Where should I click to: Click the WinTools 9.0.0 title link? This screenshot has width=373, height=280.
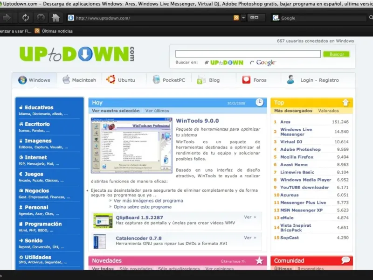pyautogui.click(x=197, y=121)
